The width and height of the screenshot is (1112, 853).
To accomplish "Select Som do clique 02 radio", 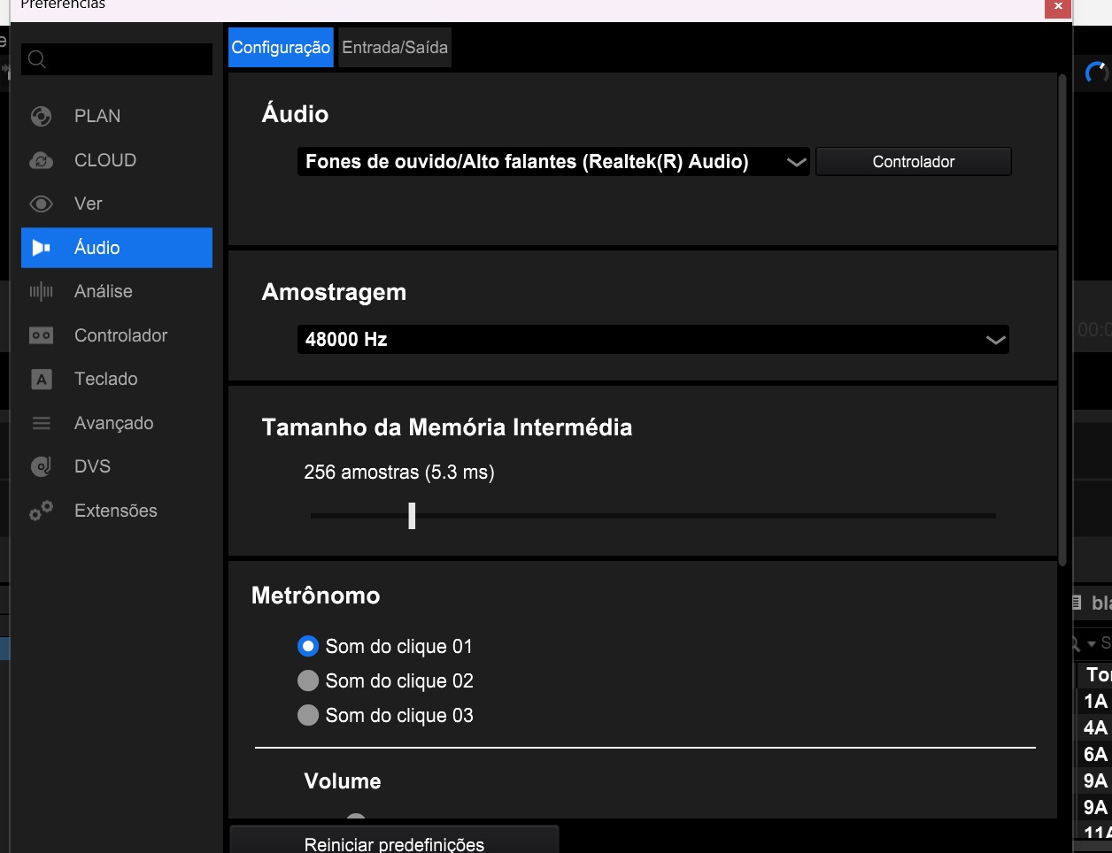I will tap(308, 680).
